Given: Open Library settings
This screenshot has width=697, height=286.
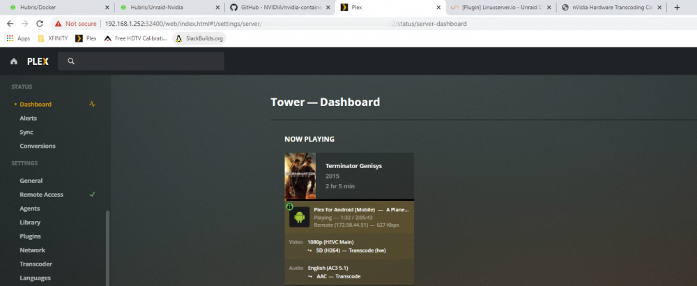Looking at the screenshot, I should click(x=30, y=223).
